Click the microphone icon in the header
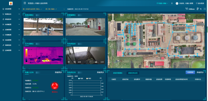Viewport: 208px width, 101px height. point(172,3)
